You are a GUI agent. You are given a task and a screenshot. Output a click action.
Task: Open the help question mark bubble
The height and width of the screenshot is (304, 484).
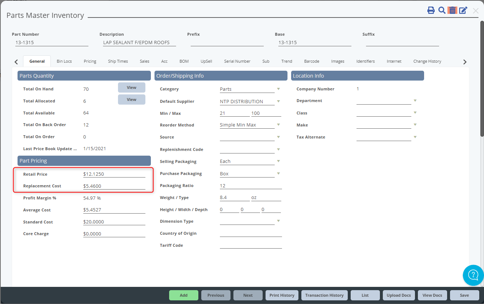point(473,275)
